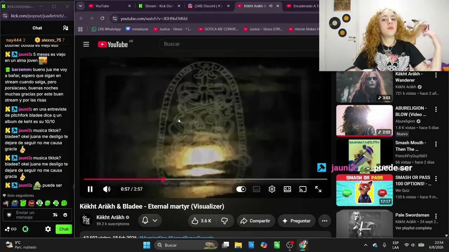449x252 pixels.
Task: Switch to the YouTube browser tab
Action: pos(109,6)
